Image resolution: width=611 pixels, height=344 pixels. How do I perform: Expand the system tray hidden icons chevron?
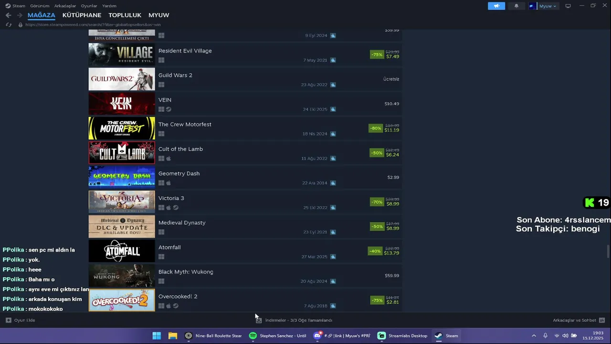click(x=534, y=335)
